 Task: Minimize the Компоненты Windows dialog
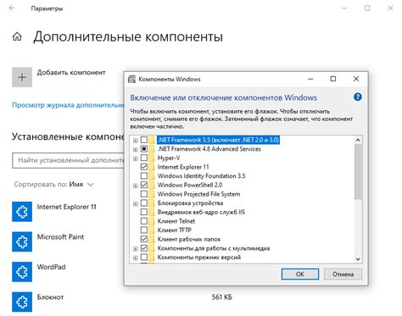(x=310, y=79)
